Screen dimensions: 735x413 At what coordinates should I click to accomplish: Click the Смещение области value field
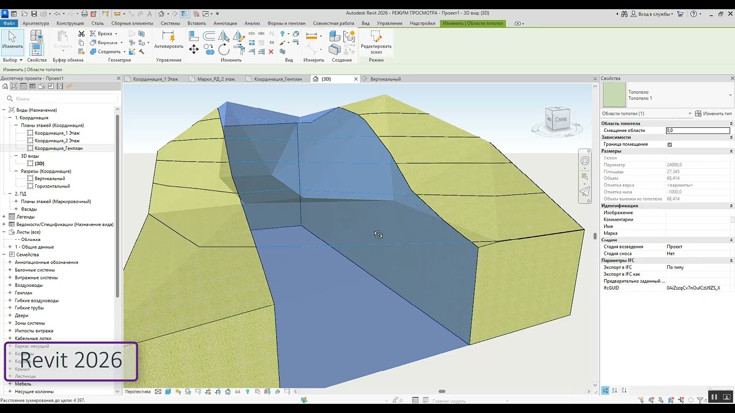(698, 131)
